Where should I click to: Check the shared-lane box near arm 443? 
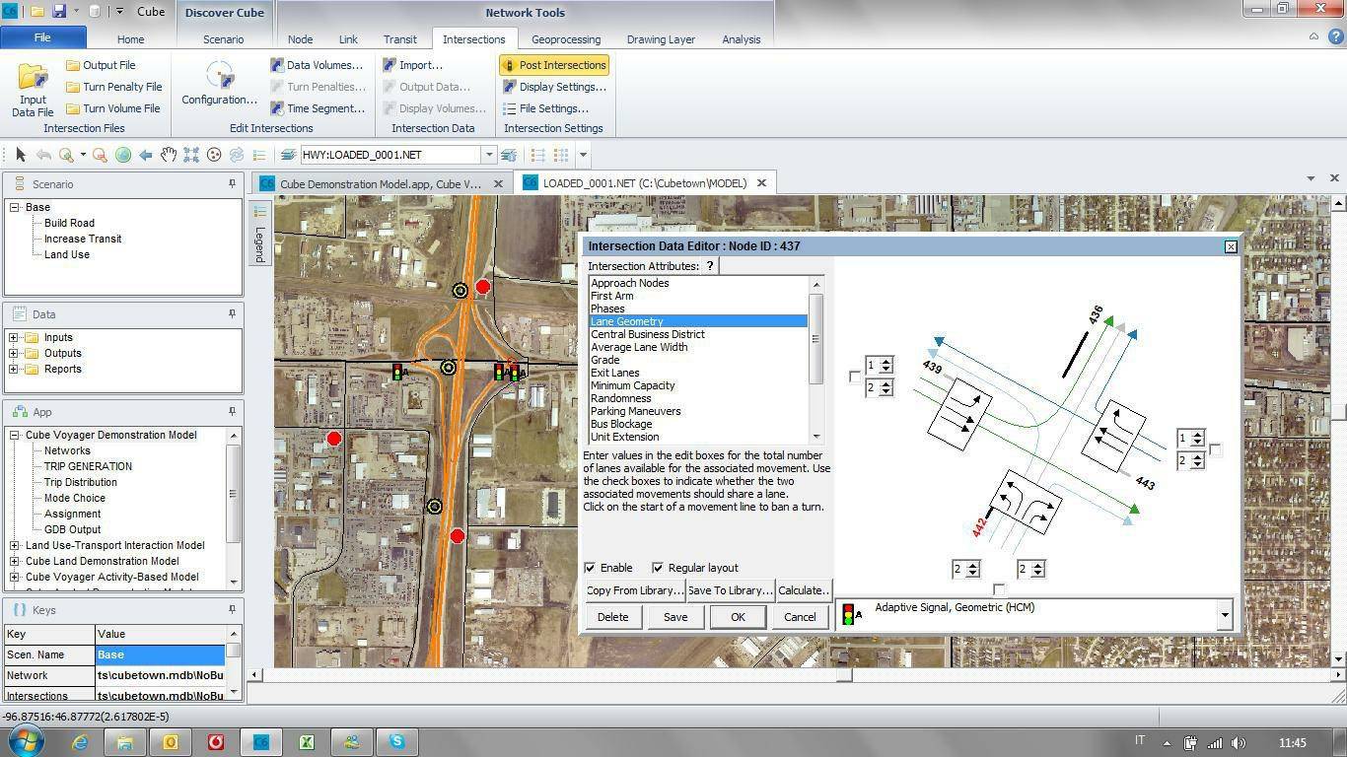click(x=1216, y=449)
